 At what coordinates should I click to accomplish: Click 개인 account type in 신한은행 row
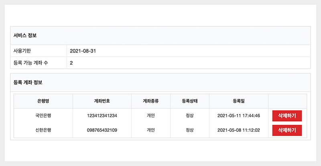[x=151, y=130]
